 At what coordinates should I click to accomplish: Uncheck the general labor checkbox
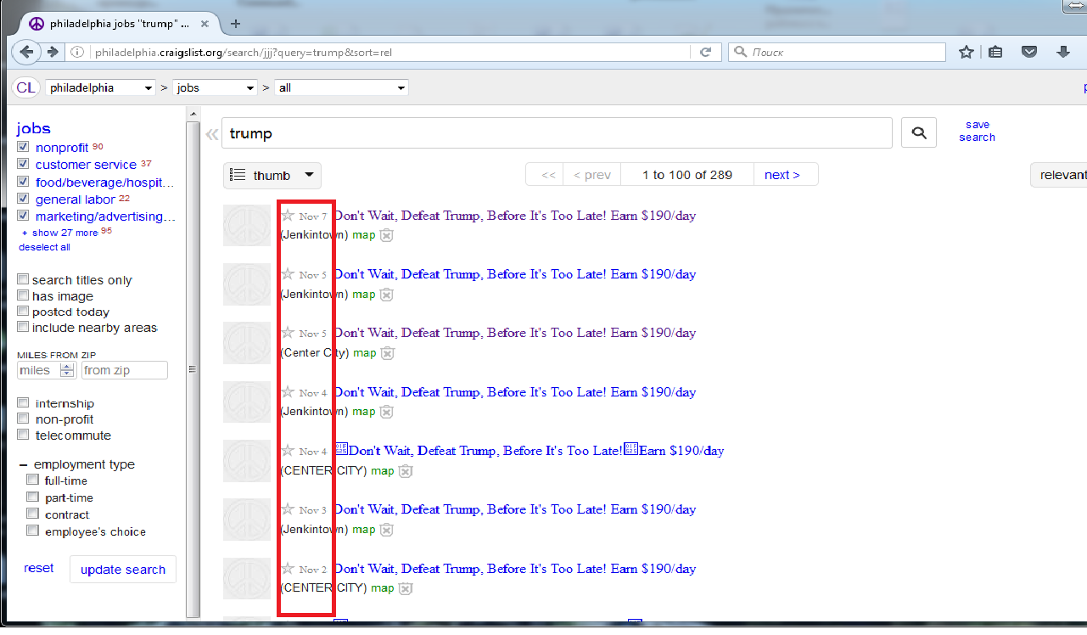point(23,199)
